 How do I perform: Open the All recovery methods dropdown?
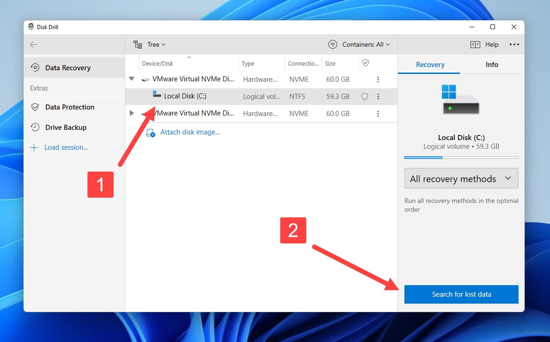click(x=461, y=178)
